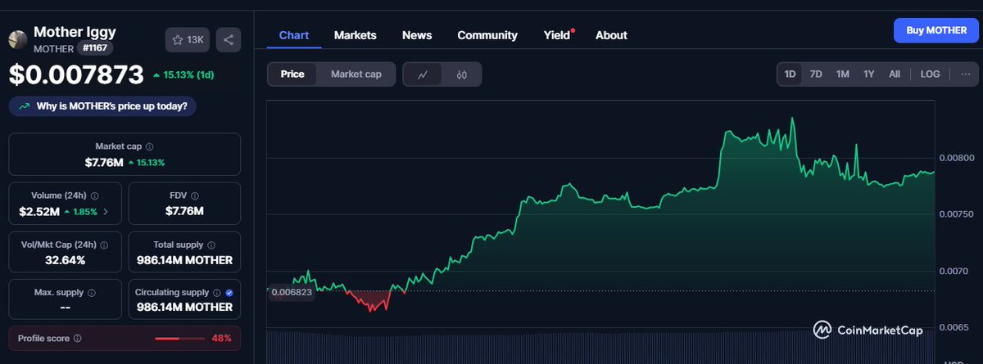Click the 0.00800 y-axis label
This screenshot has height=364, width=983.
(956, 158)
